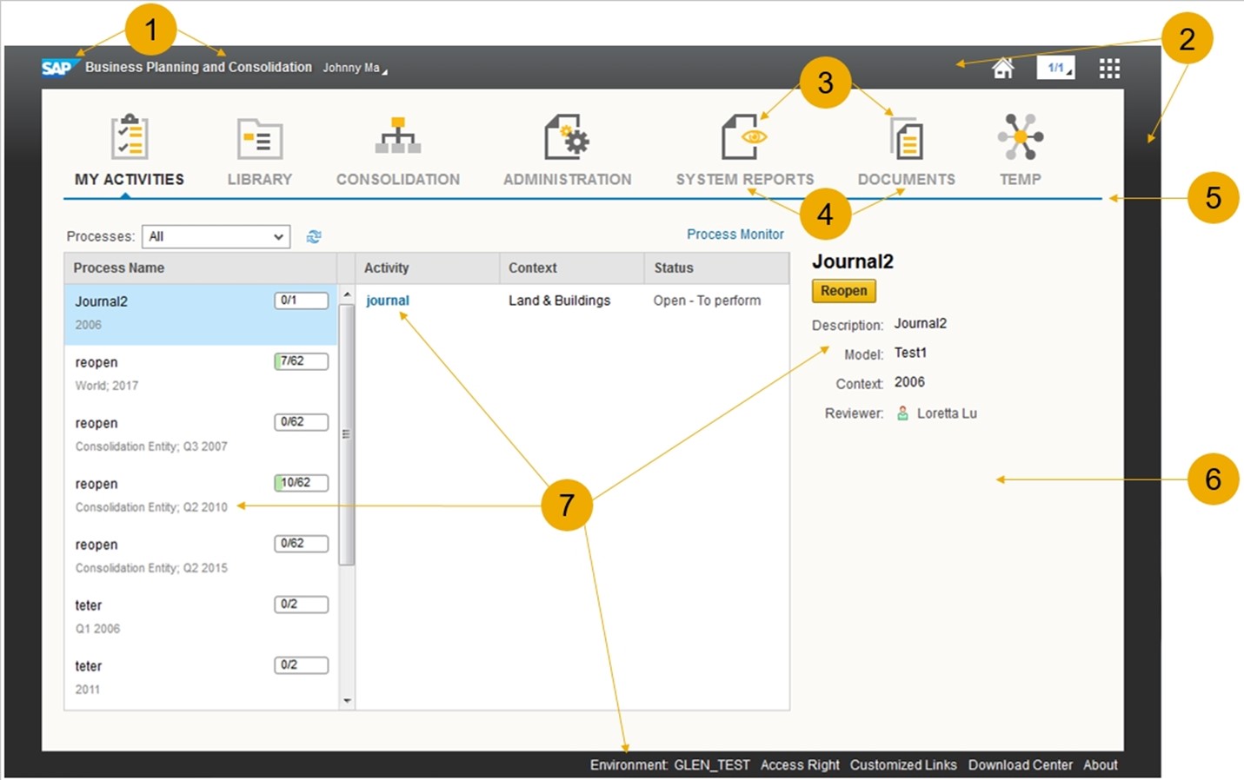
Task: Click the journal activity link
Action: 387,301
